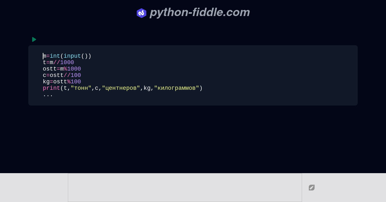Click inside the text input field at bottom
This screenshot has width=386, height=202.
pyautogui.click(x=185, y=187)
